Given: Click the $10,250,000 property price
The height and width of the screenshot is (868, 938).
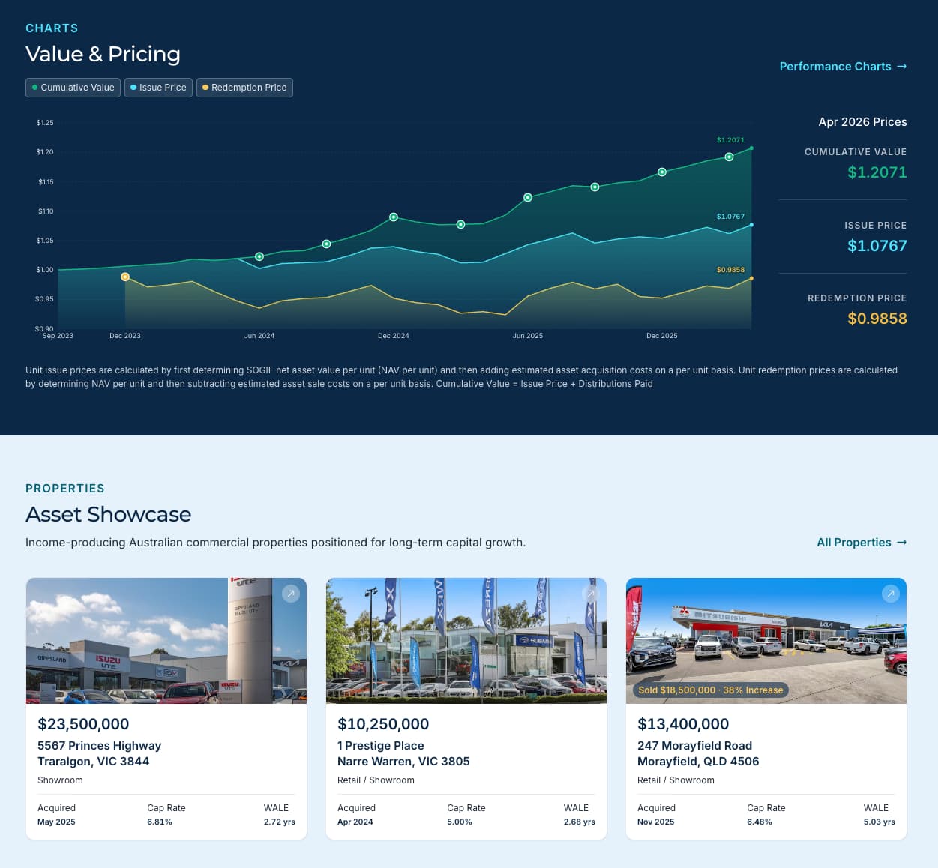Looking at the screenshot, I should coord(383,724).
